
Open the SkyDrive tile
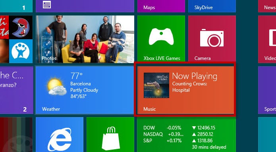[x=212, y=6]
